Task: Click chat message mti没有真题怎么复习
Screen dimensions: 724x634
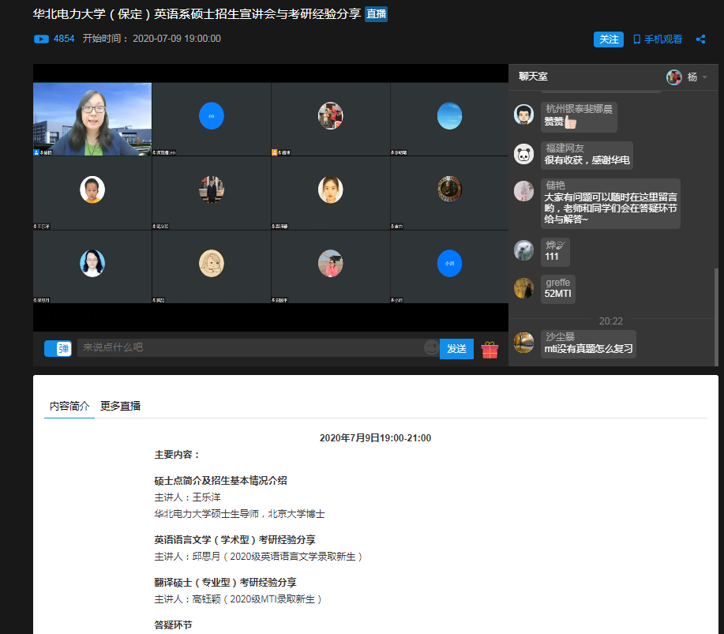Action: [x=588, y=349]
